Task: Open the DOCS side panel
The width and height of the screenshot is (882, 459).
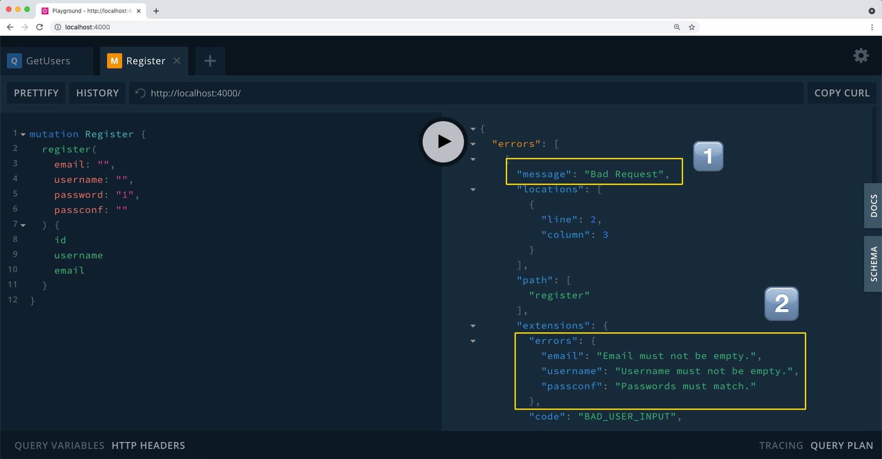Action: point(873,206)
